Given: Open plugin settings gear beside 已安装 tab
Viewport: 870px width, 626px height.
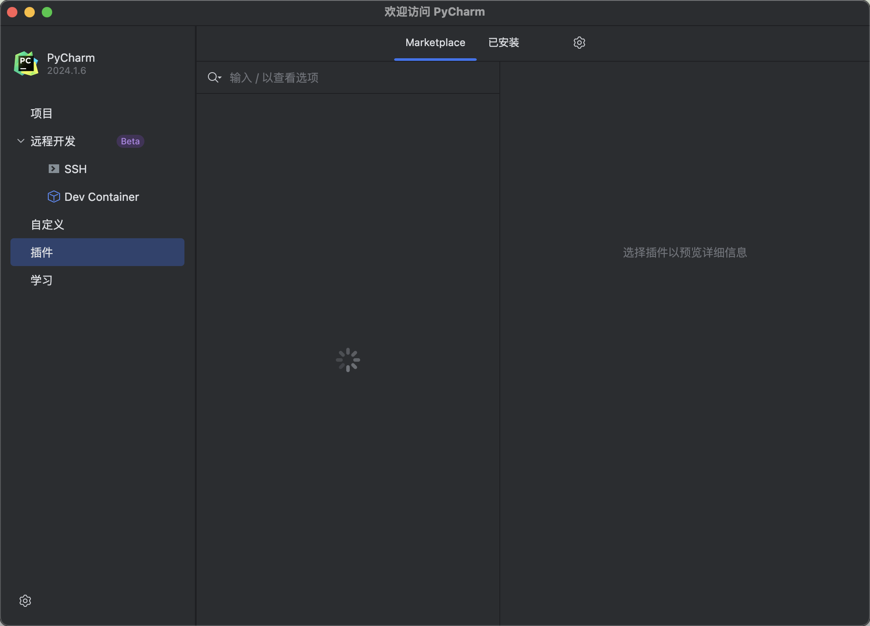Looking at the screenshot, I should 579,43.
